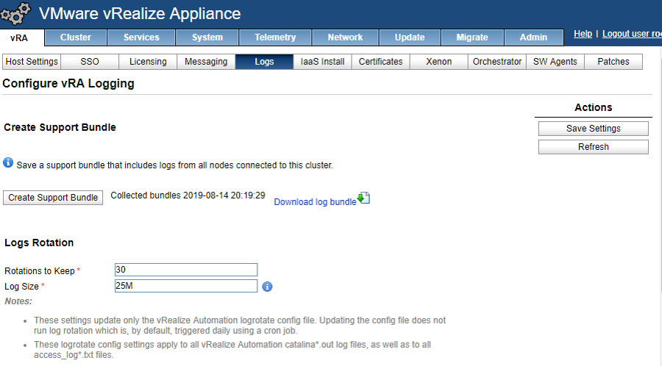Click into the Log Size input

[x=186, y=286]
